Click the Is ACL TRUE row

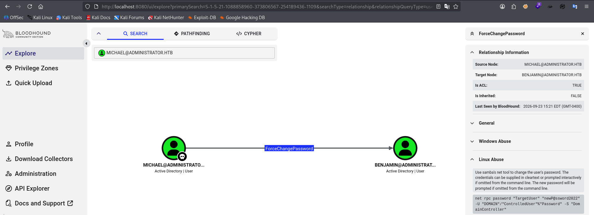[x=528, y=85]
